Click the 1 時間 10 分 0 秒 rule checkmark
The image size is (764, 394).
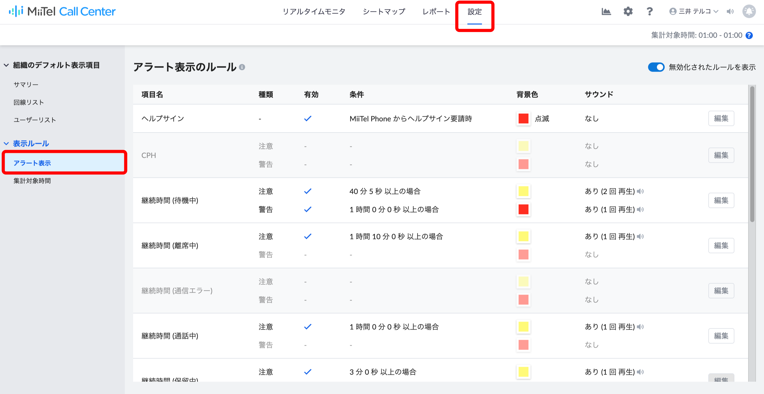tap(308, 236)
